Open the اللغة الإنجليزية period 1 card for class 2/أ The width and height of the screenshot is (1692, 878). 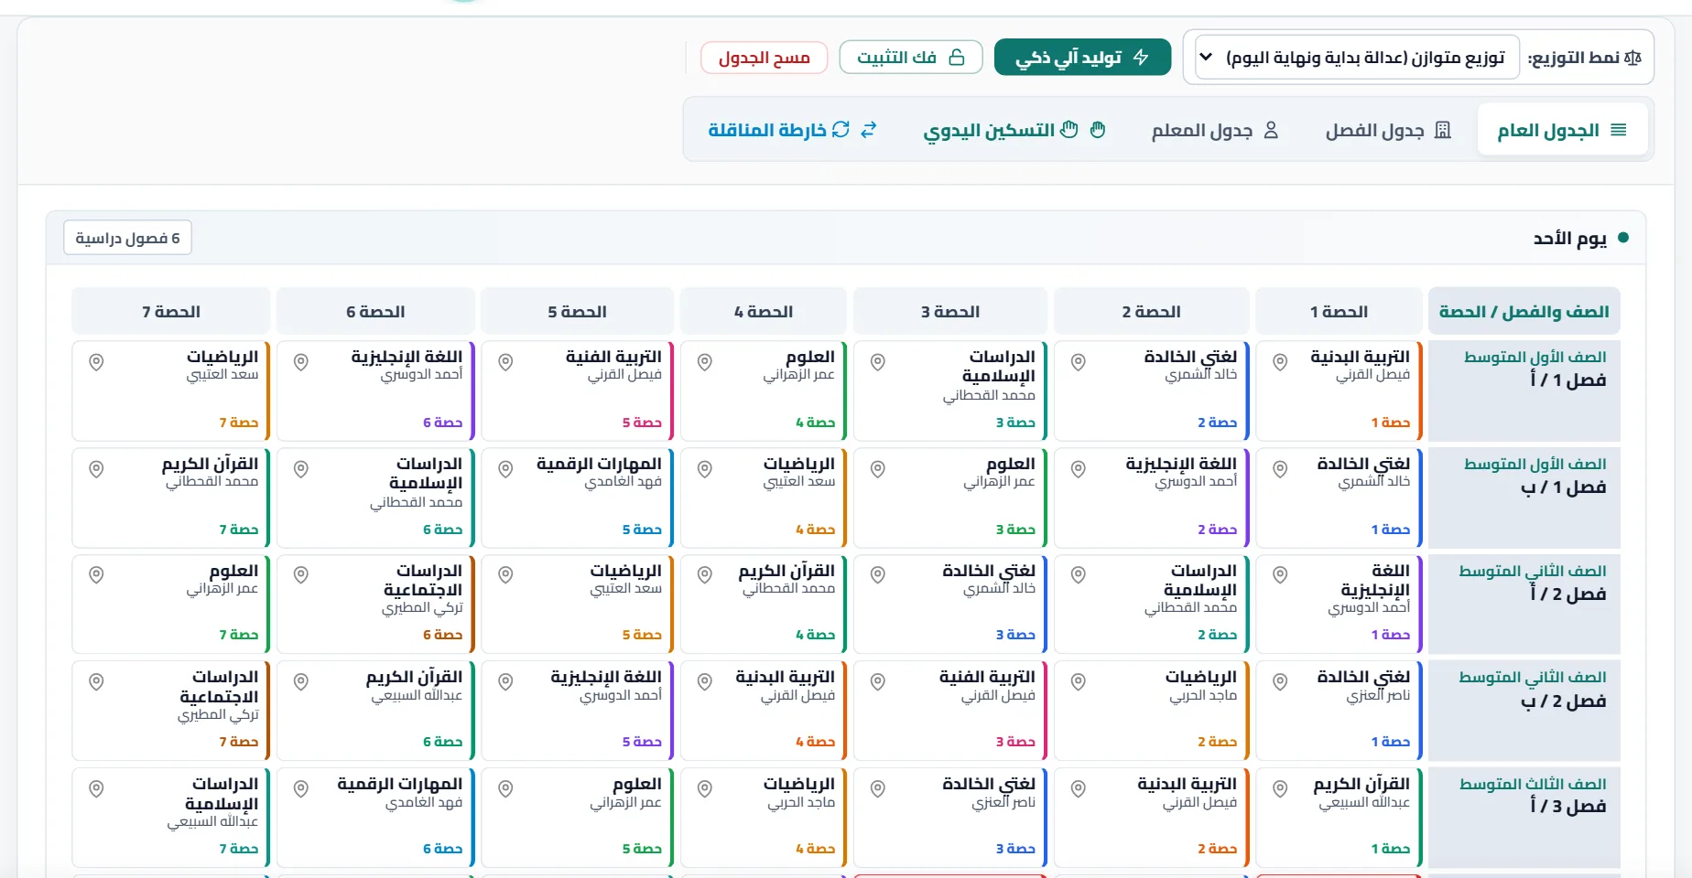[1339, 604]
